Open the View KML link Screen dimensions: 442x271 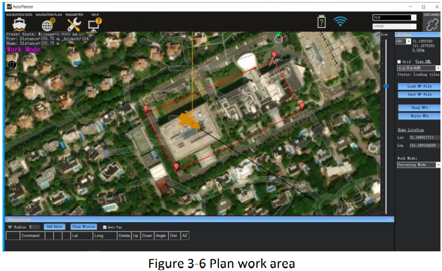(x=423, y=62)
